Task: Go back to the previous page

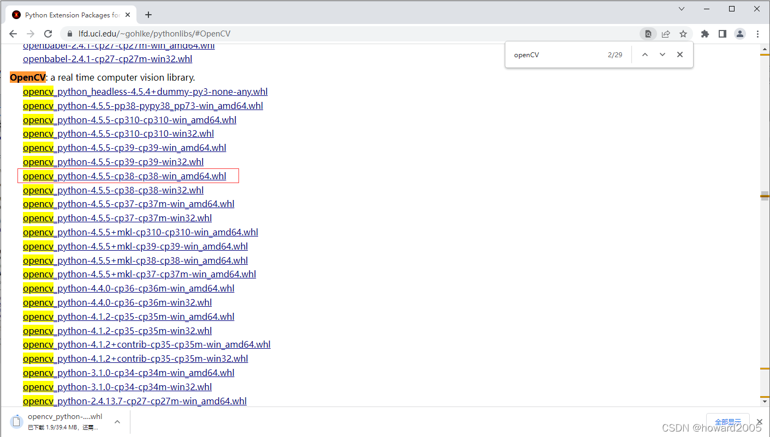Action: click(x=13, y=34)
